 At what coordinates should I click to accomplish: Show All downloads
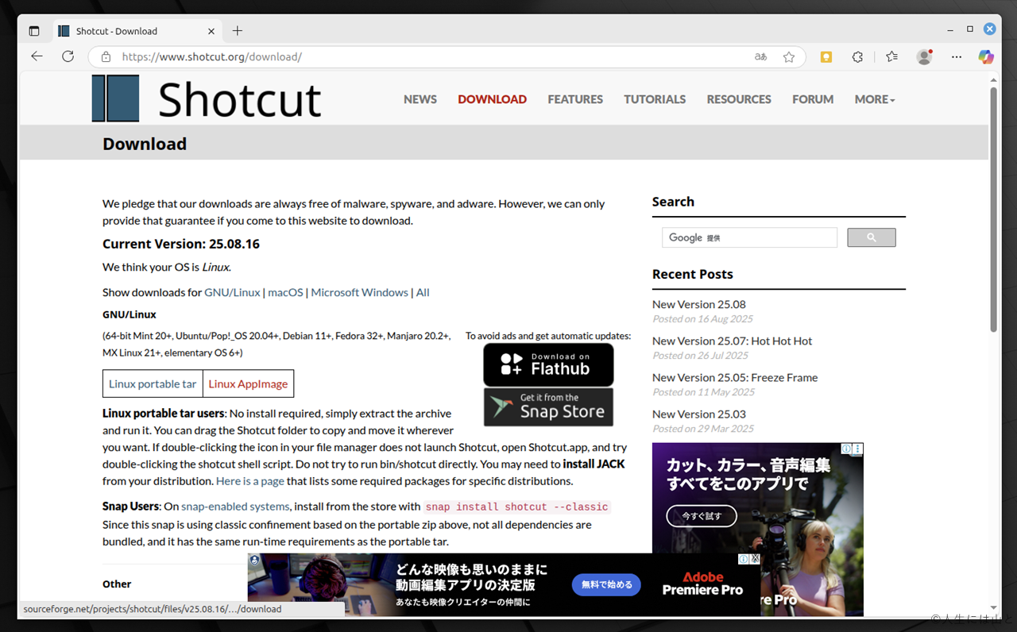click(423, 292)
